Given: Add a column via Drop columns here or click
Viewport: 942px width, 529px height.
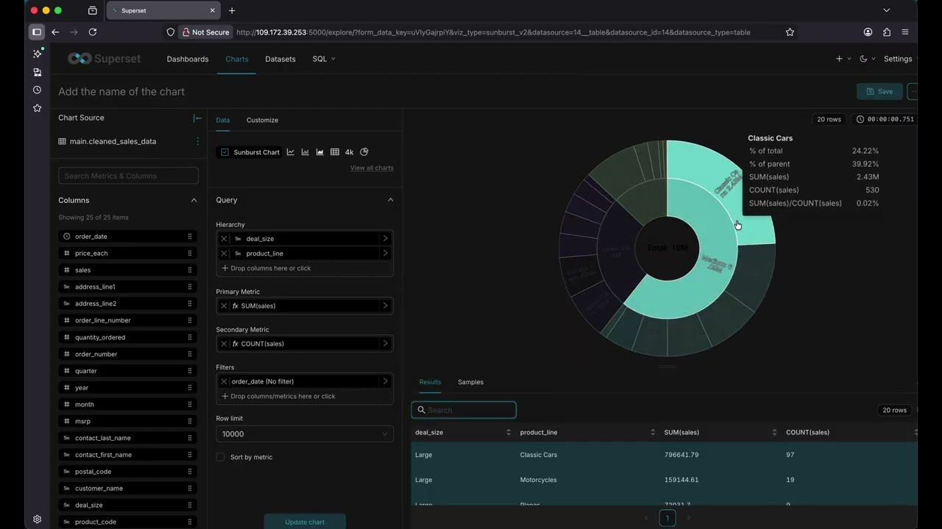Looking at the screenshot, I should pos(305,268).
